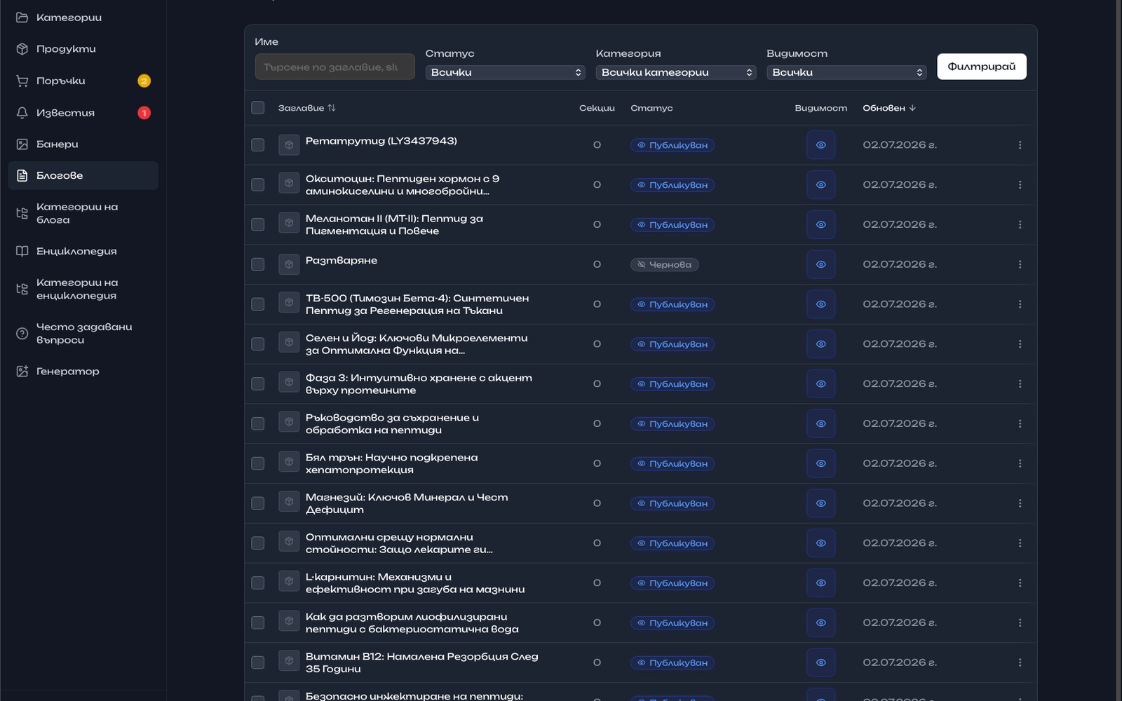The image size is (1122, 701).
Task: Toggle visibility eye for Витамин B12 row
Action: point(820,662)
